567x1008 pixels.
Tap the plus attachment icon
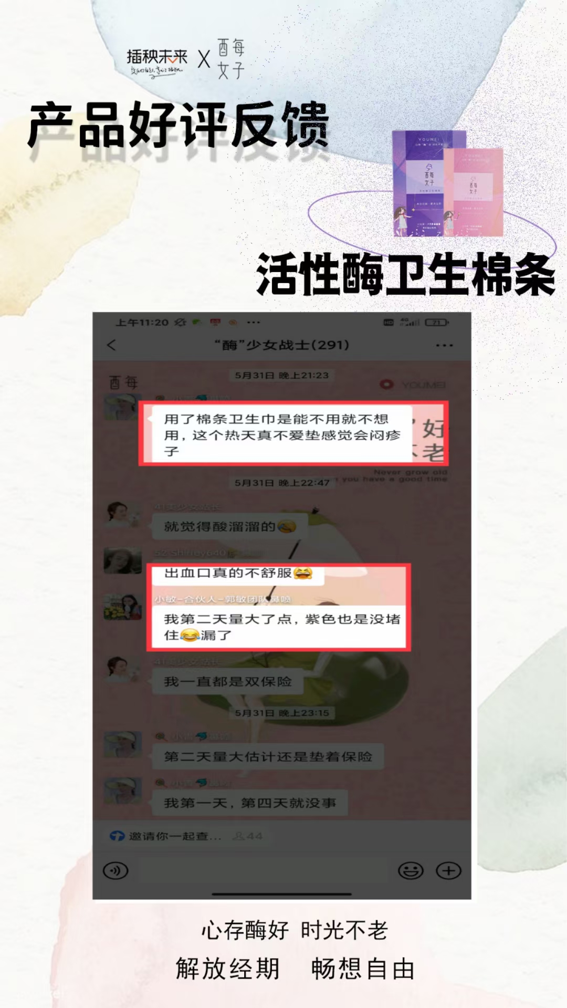(448, 871)
